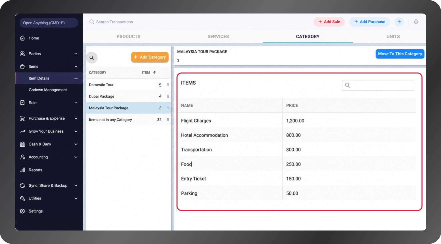Click the Parties people icon
Image resolution: width=441 pixels, height=244 pixels.
click(x=22, y=54)
